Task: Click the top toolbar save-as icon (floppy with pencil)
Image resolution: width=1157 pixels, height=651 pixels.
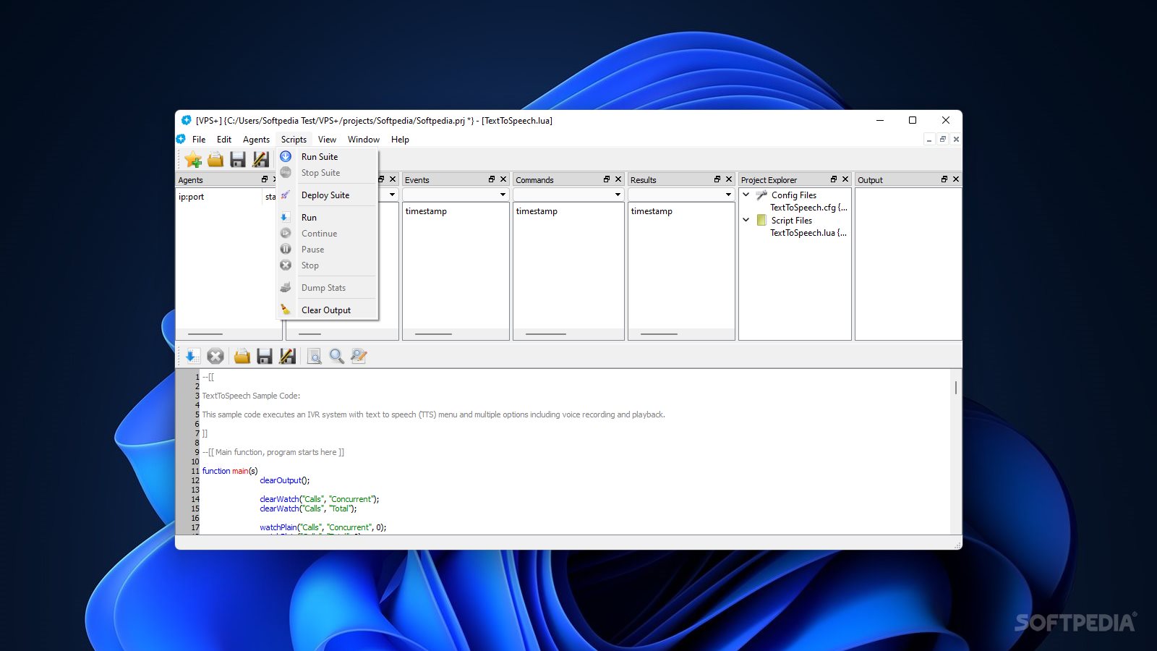Action: [x=260, y=159]
